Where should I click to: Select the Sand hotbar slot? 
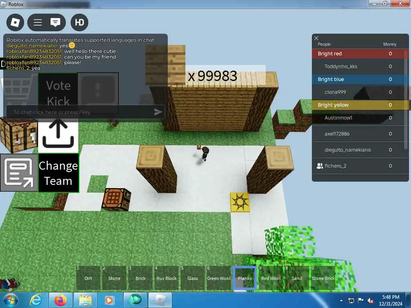[x=297, y=278]
